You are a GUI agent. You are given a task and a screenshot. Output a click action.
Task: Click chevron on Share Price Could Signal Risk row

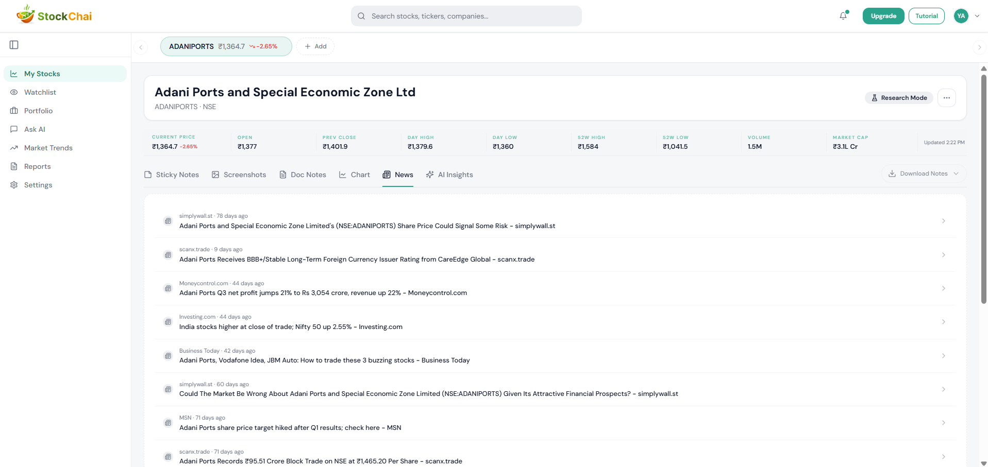coord(944,221)
